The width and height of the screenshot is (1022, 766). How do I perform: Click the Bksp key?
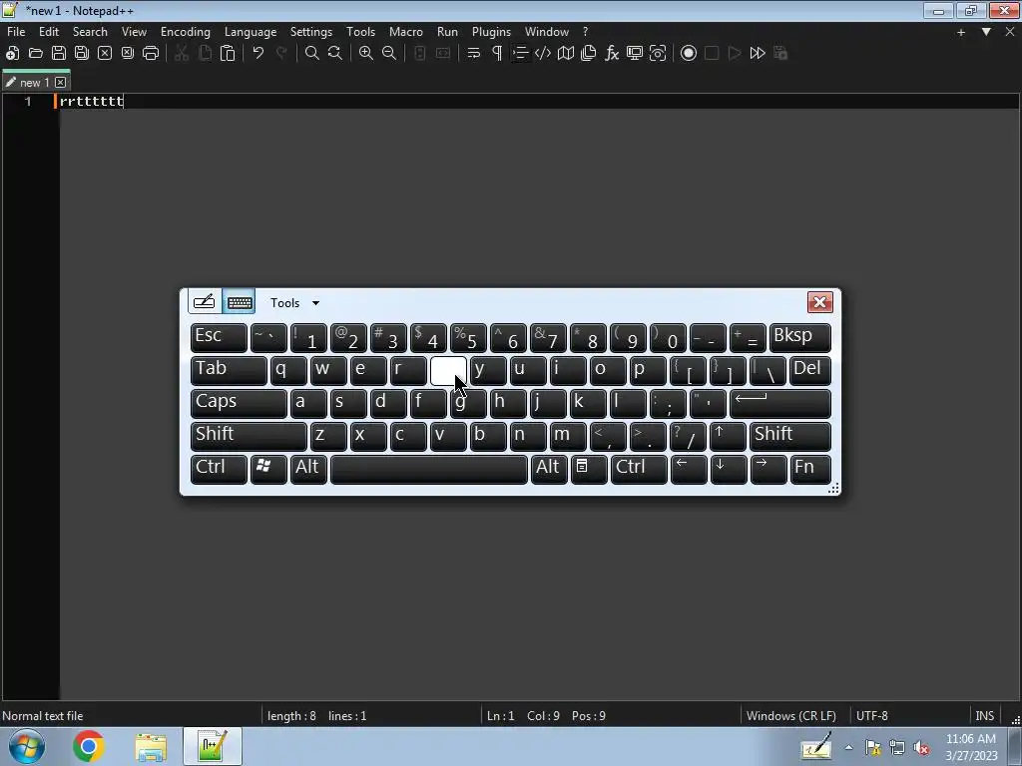tap(799, 337)
